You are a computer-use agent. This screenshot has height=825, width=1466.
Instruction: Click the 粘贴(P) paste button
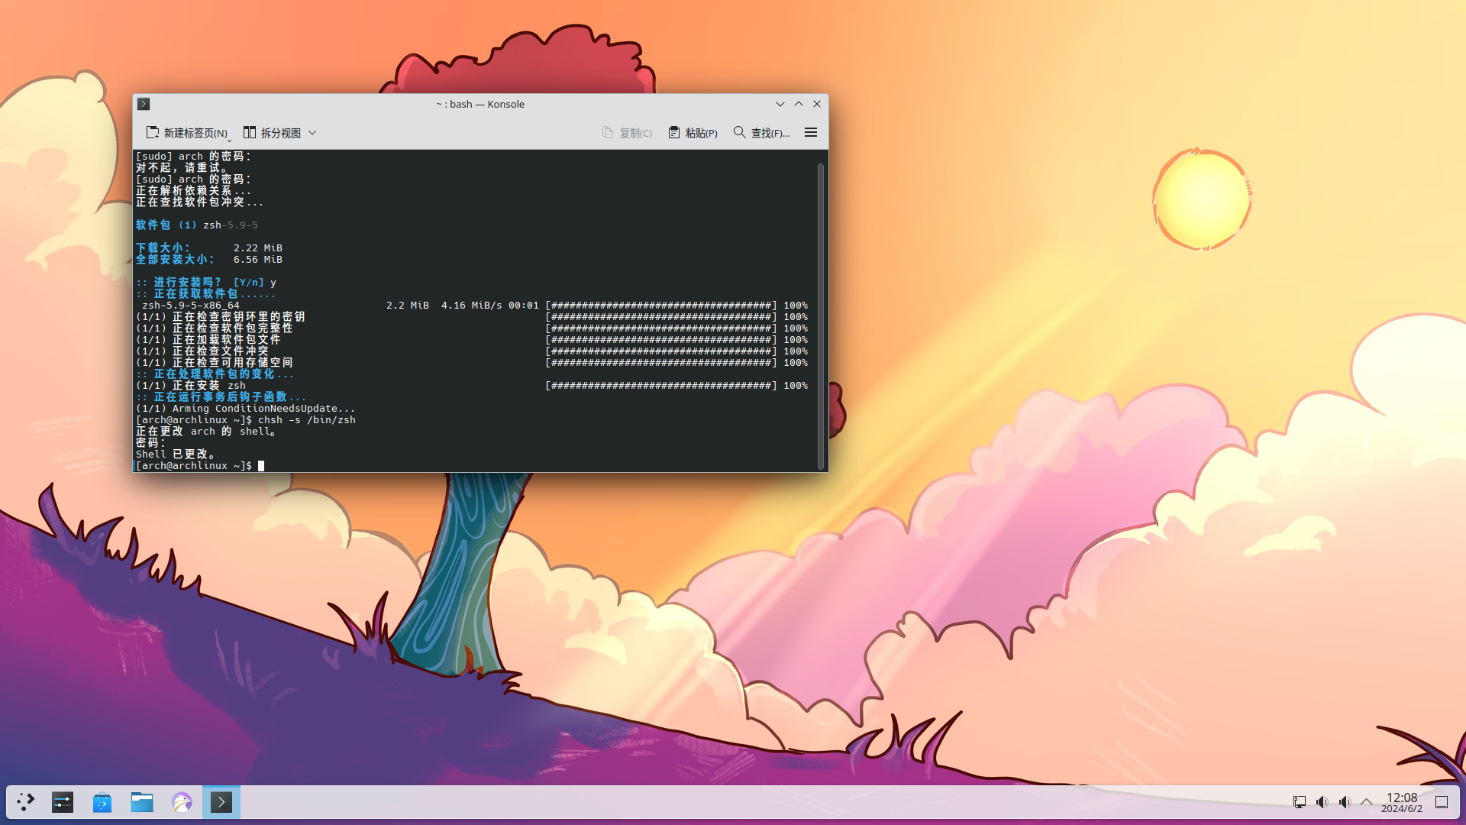tap(693, 133)
